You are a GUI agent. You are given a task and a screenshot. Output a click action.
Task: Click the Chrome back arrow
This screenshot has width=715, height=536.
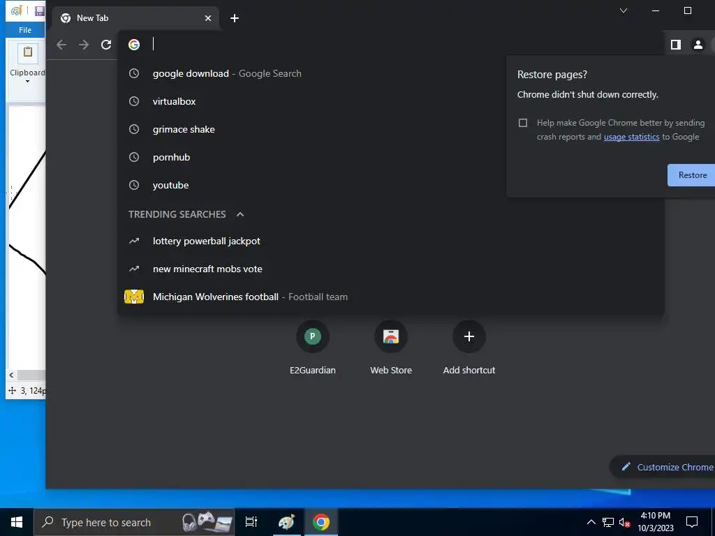[x=61, y=45]
